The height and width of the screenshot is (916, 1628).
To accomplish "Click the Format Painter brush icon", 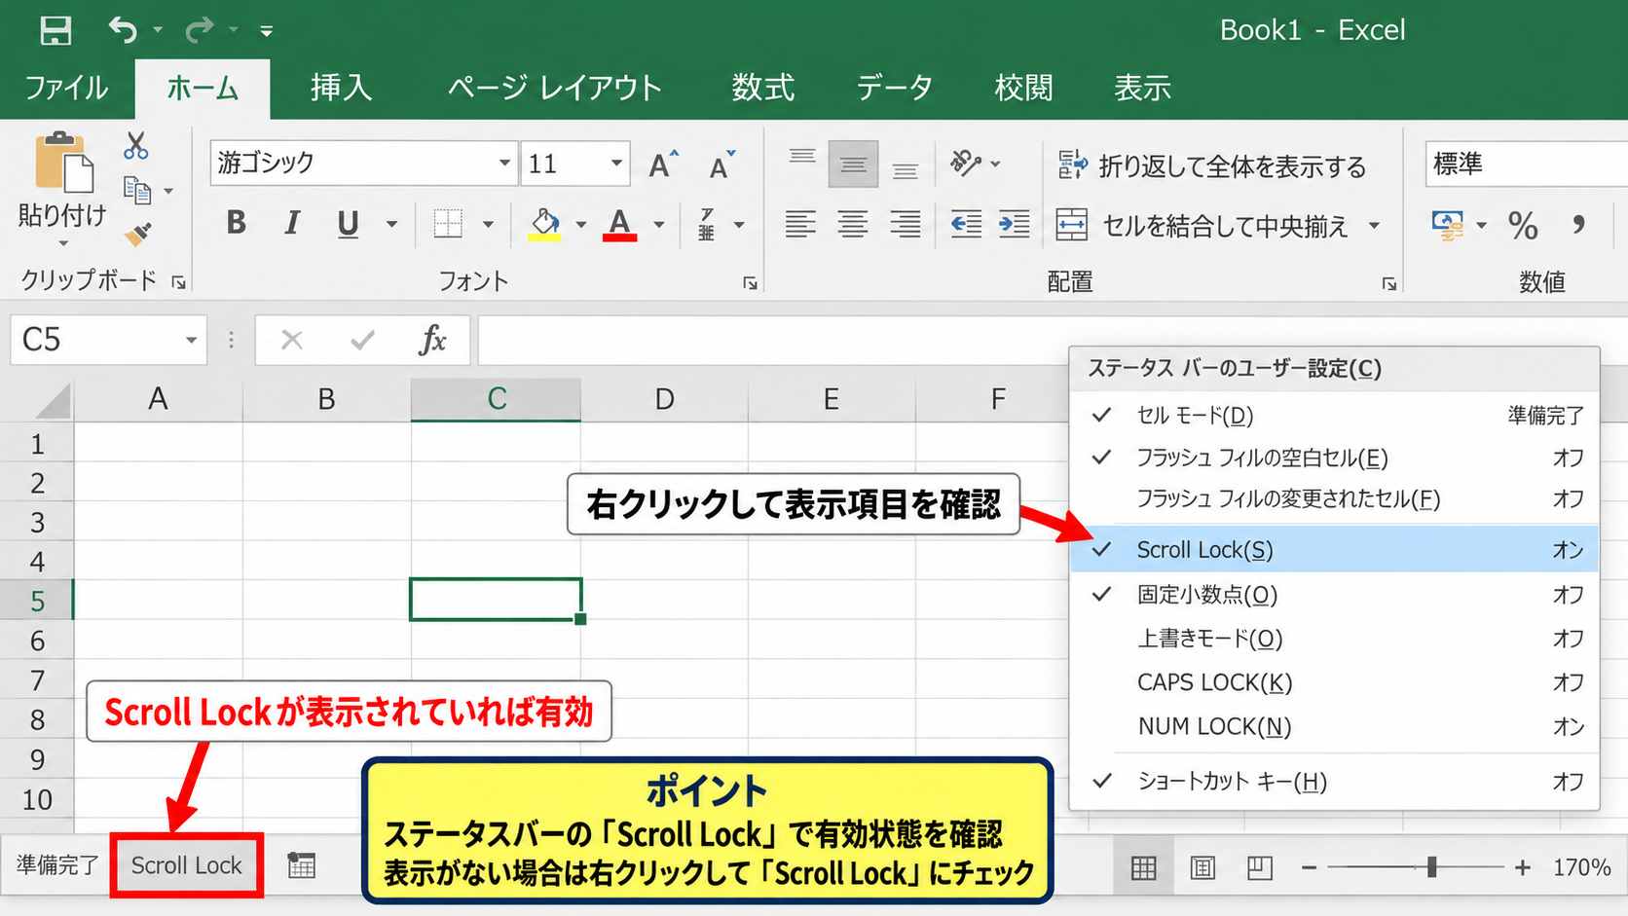I will pyautogui.click(x=138, y=234).
